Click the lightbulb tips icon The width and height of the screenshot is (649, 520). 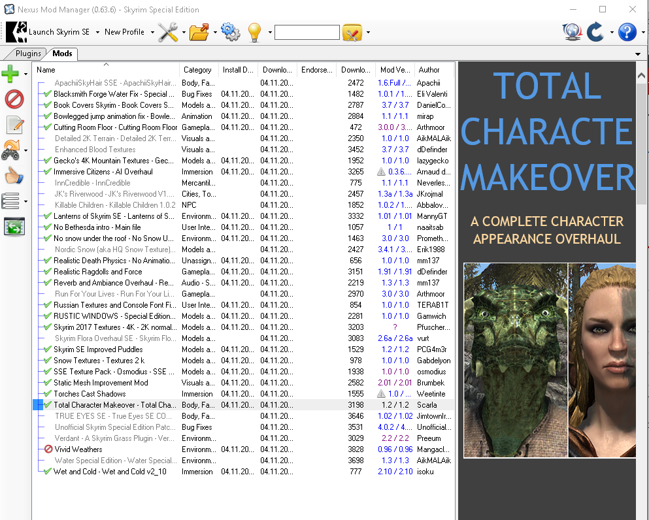pyautogui.click(x=254, y=32)
